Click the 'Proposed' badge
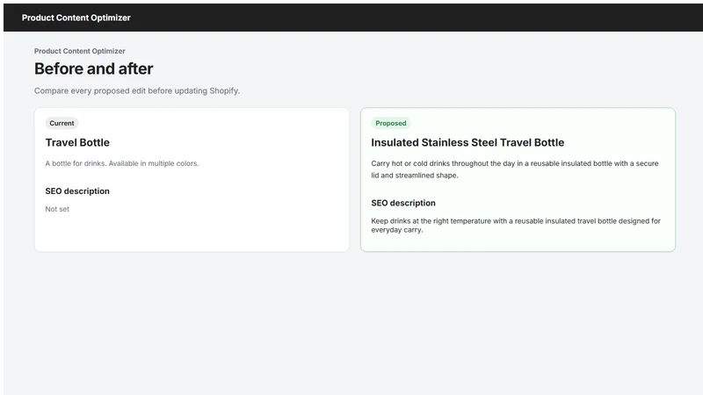The width and height of the screenshot is (703, 395). click(391, 123)
